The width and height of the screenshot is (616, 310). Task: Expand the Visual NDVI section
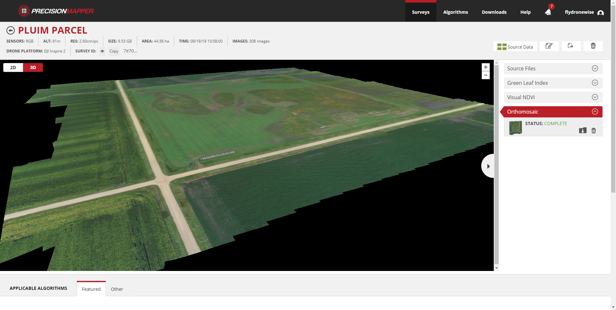[553, 97]
